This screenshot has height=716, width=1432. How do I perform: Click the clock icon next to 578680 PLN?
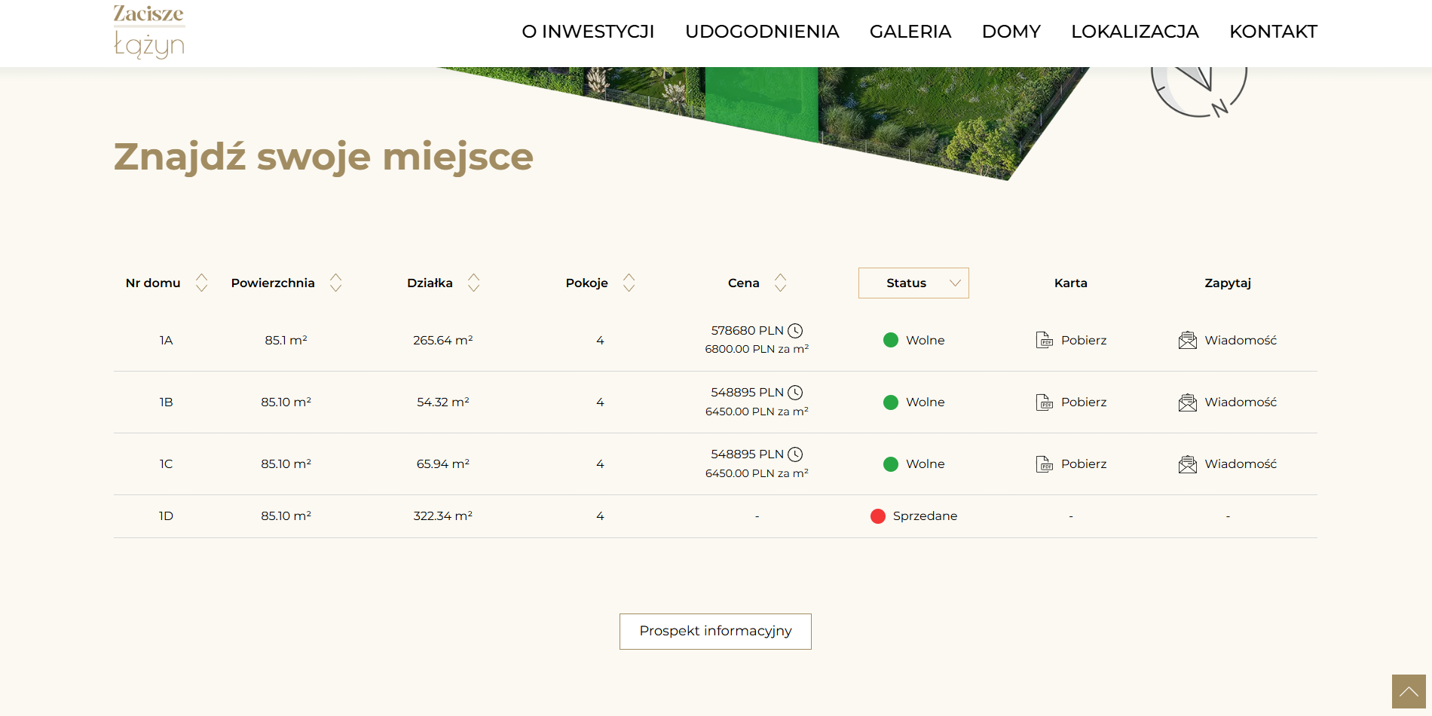pyautogui.click(x=795, y=331)
